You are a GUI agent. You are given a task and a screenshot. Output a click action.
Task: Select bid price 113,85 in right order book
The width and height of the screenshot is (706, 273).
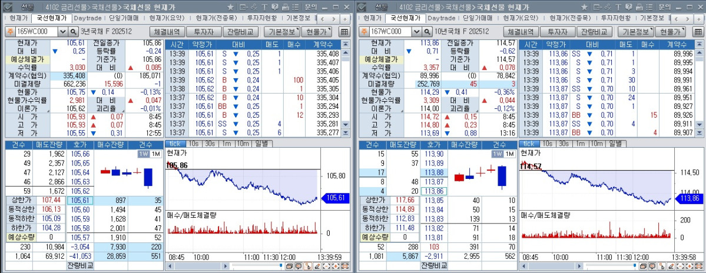(433, 200)
